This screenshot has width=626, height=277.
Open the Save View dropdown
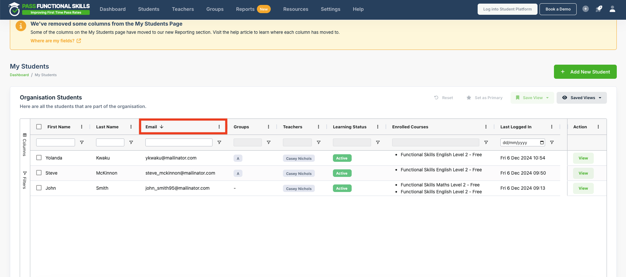[x=532, y=98]
